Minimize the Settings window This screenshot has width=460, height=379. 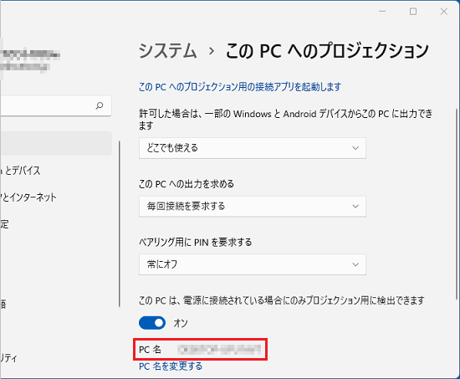(x=382, y=12)
